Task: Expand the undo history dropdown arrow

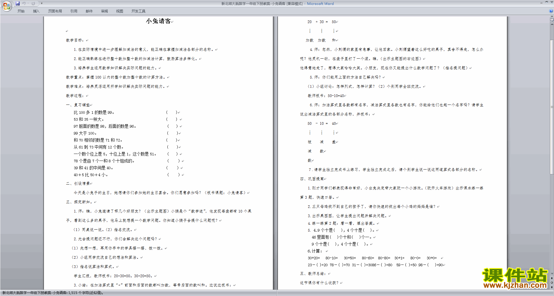Action: click(28, 3)
